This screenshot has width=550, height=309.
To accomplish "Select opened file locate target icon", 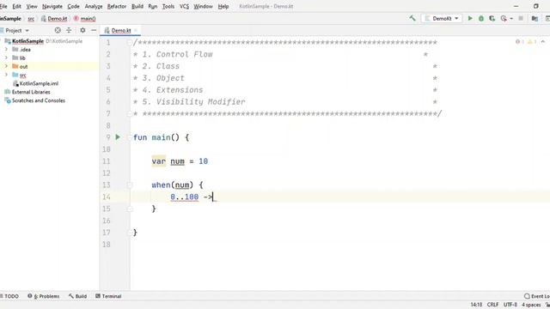I will click(x=58, y=31).
